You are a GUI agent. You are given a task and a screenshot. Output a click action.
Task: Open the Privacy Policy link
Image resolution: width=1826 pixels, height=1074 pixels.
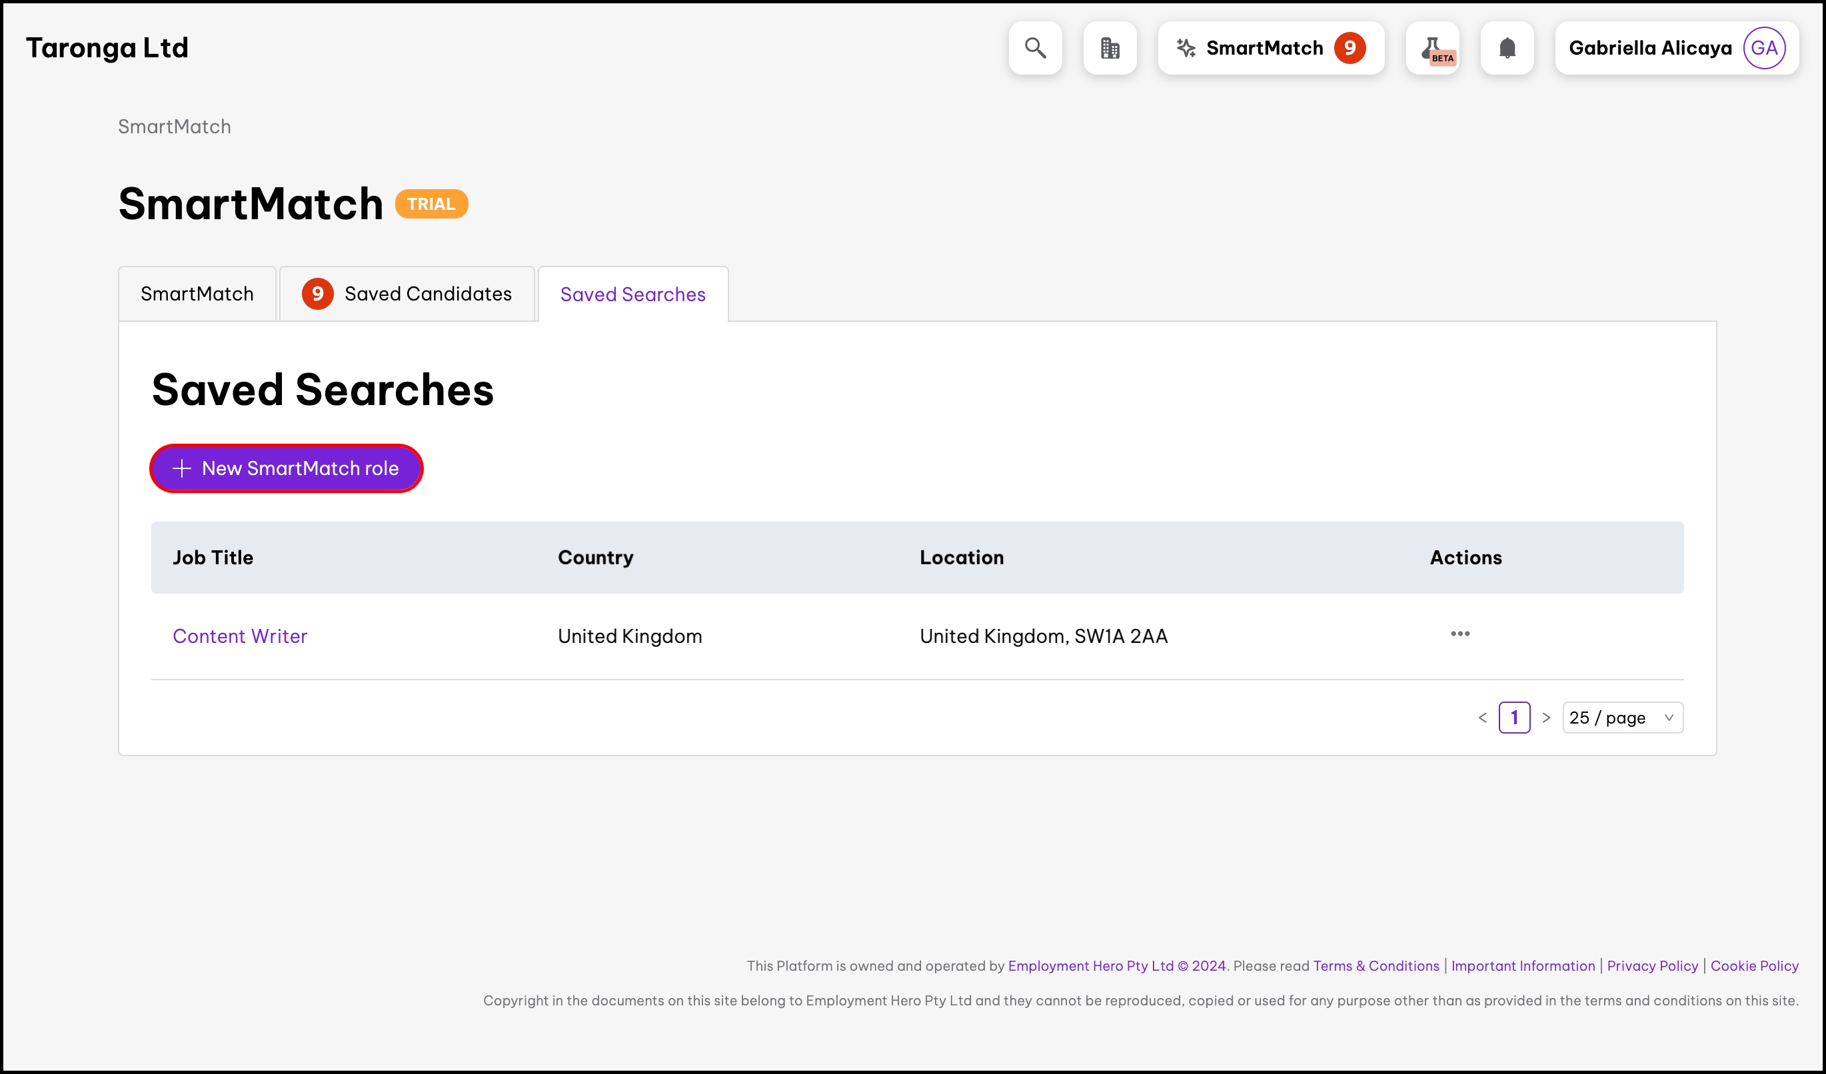[x=1651, y=965]
